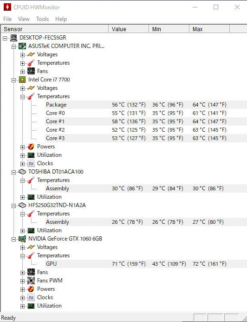The image size is (247, 322).
Task: Click the flame icon beside CPU Powers
Action: click(x=31, y=147)
